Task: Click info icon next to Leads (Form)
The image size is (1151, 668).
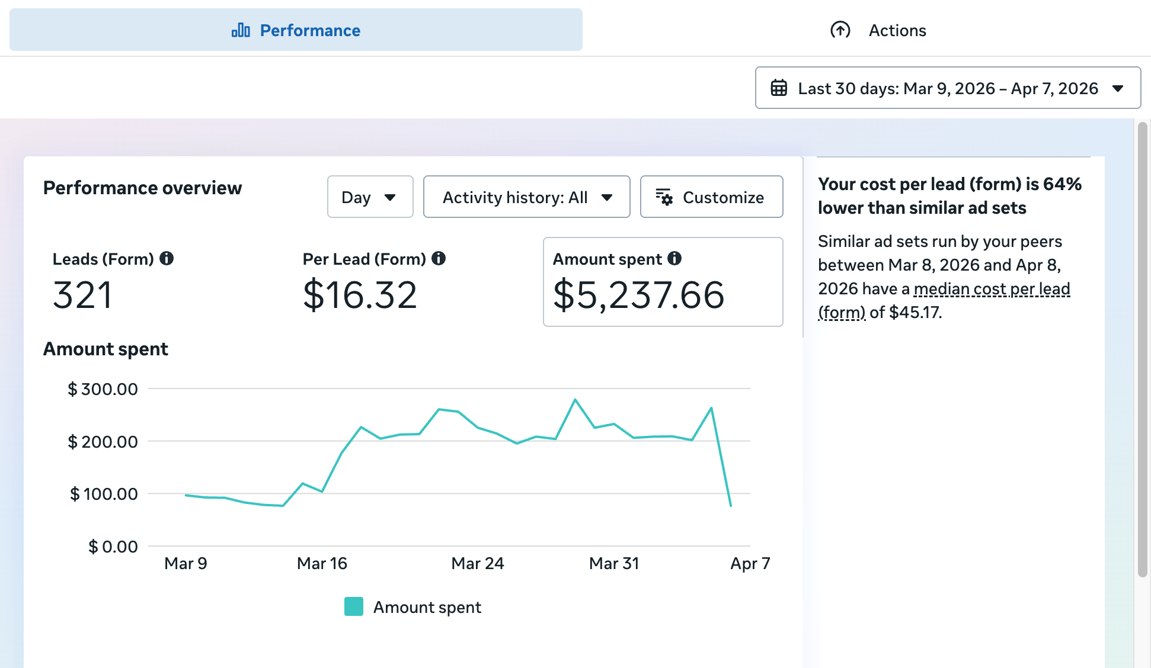Action: 167,258
